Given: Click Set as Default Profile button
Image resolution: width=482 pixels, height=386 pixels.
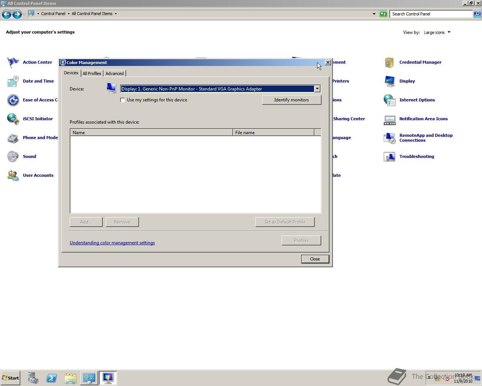Looking at the screenshot, I should click(285, 222).
